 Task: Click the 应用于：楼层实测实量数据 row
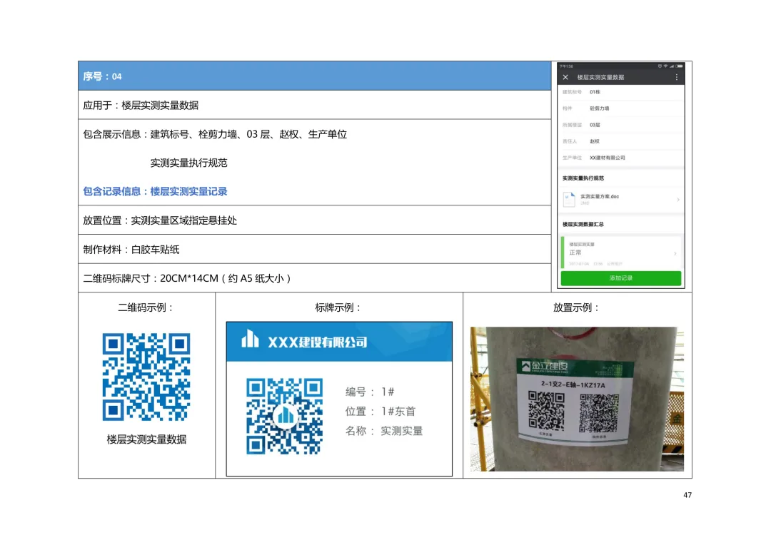tap(315, 105)
